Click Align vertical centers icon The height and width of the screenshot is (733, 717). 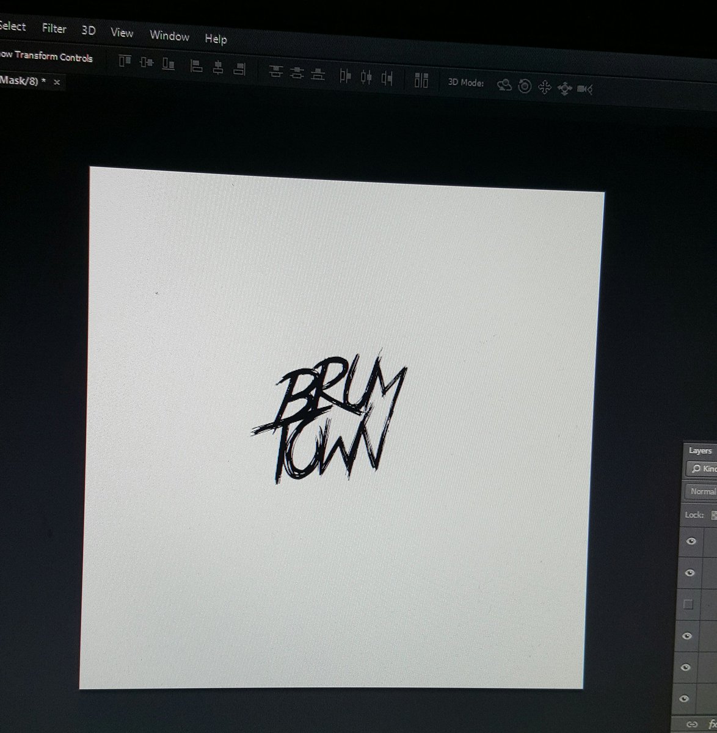[x=147, y=62]
